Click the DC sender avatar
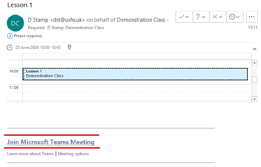Screen dimensions: 261x167 [x=15, y=23]
